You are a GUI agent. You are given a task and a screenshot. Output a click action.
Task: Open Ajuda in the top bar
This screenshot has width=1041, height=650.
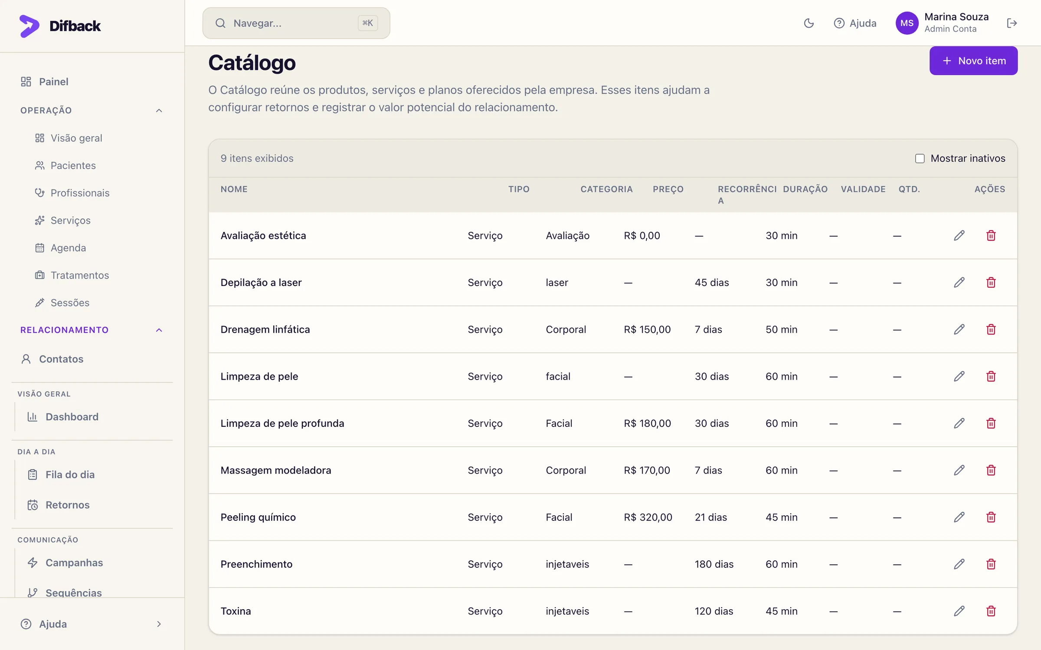(x=855, y=23)
